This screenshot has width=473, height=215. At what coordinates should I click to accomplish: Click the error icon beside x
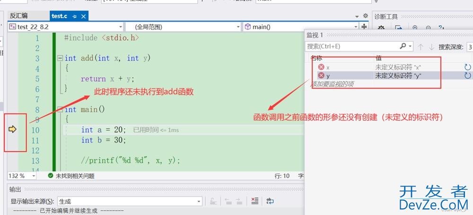pyautogui.click(x=321, y=67)
